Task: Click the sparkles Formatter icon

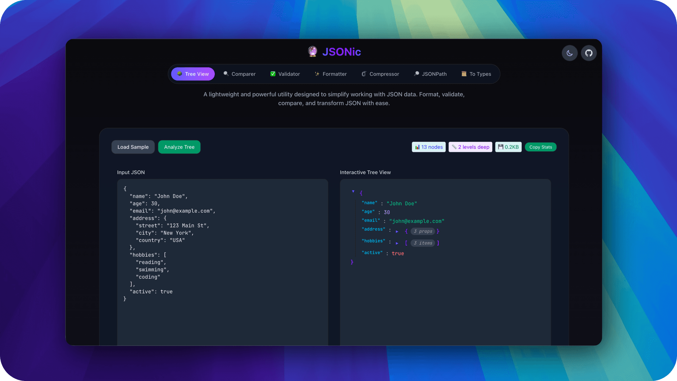Action: (317, 74)
